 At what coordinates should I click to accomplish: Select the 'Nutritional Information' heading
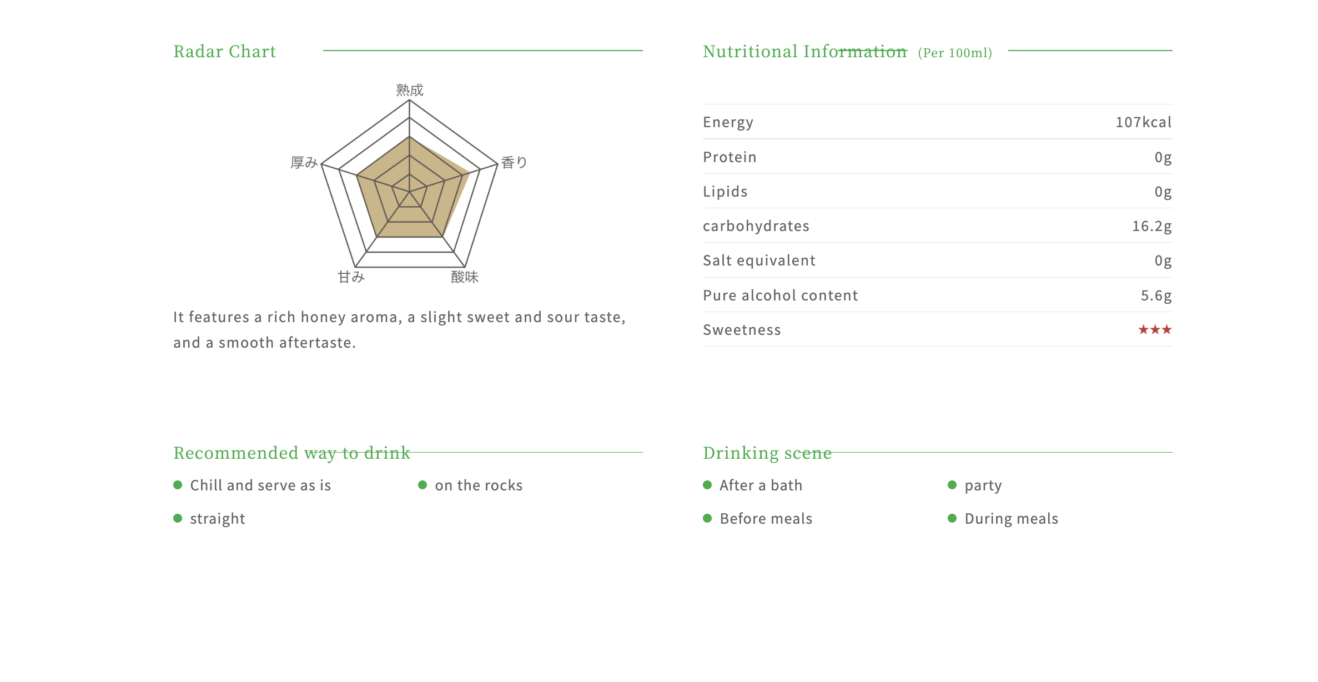805,52
